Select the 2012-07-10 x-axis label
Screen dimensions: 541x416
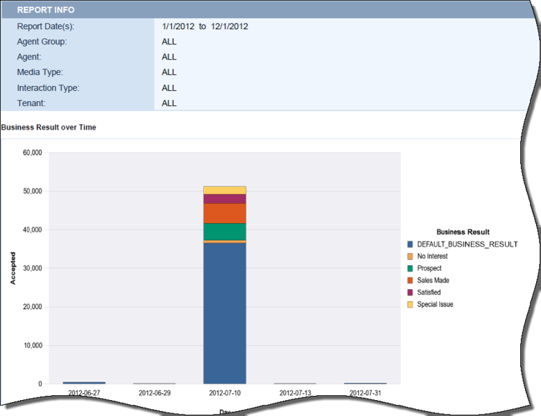[x=225, y=392]
